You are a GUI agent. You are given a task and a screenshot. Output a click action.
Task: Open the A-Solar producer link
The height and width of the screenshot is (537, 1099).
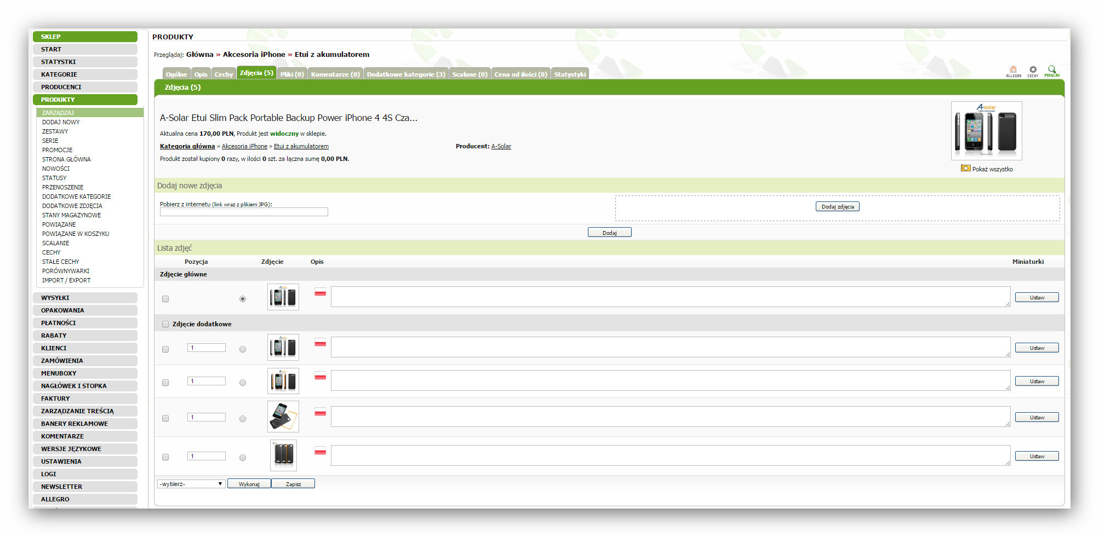(x=501, y=146)
